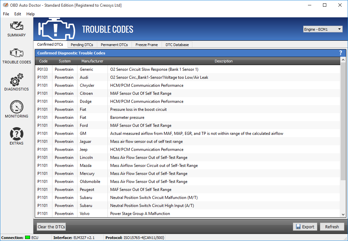Viewport: 348px width, 241px height.
Task: Select the Chrysler manufacturer row
Action: (188, 85)
